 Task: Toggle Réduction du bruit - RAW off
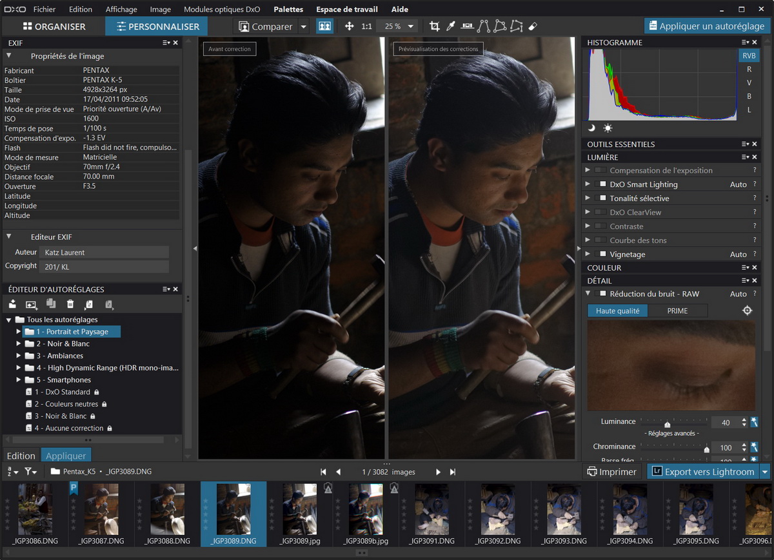[600, 294]
